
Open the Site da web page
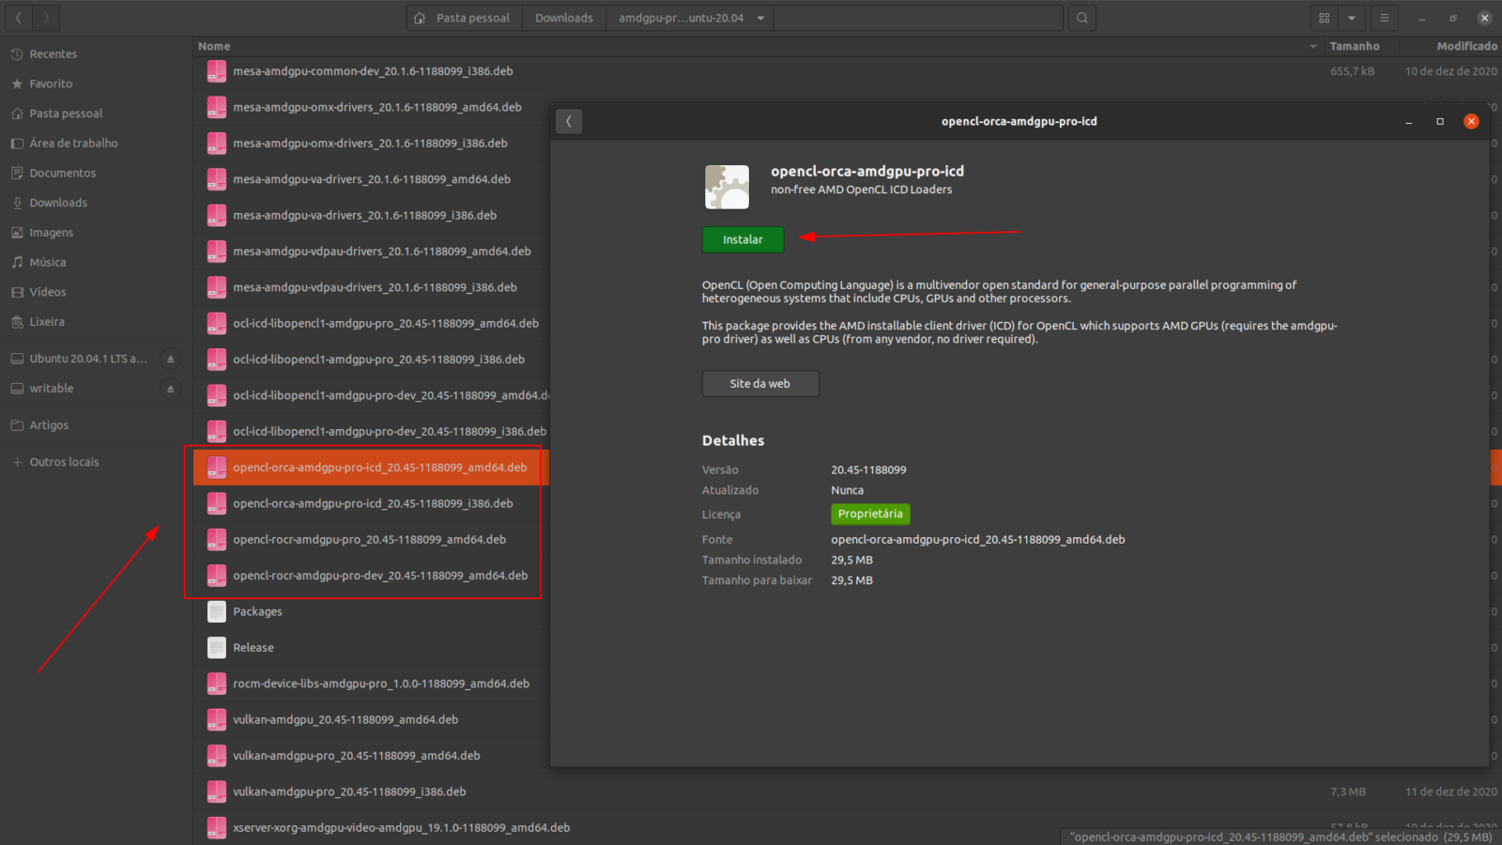point(759,383)
